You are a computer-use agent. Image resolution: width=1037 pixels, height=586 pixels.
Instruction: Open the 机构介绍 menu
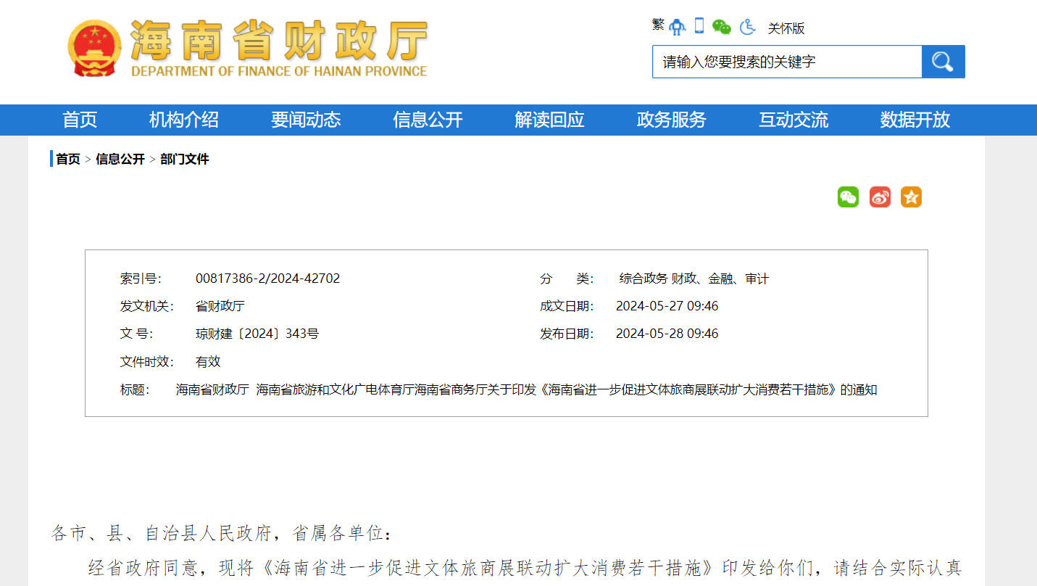(184, 120)
